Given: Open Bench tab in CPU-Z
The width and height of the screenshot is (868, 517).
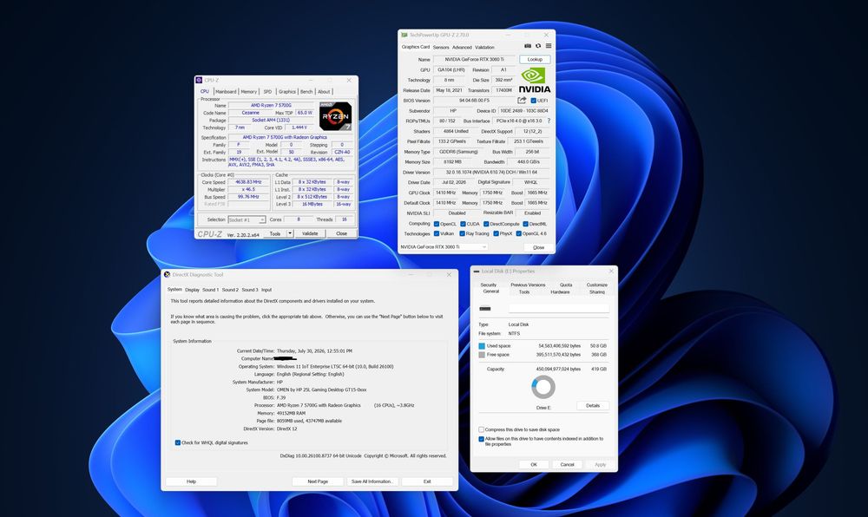Looking at the screenshot, I should point(306,91).
